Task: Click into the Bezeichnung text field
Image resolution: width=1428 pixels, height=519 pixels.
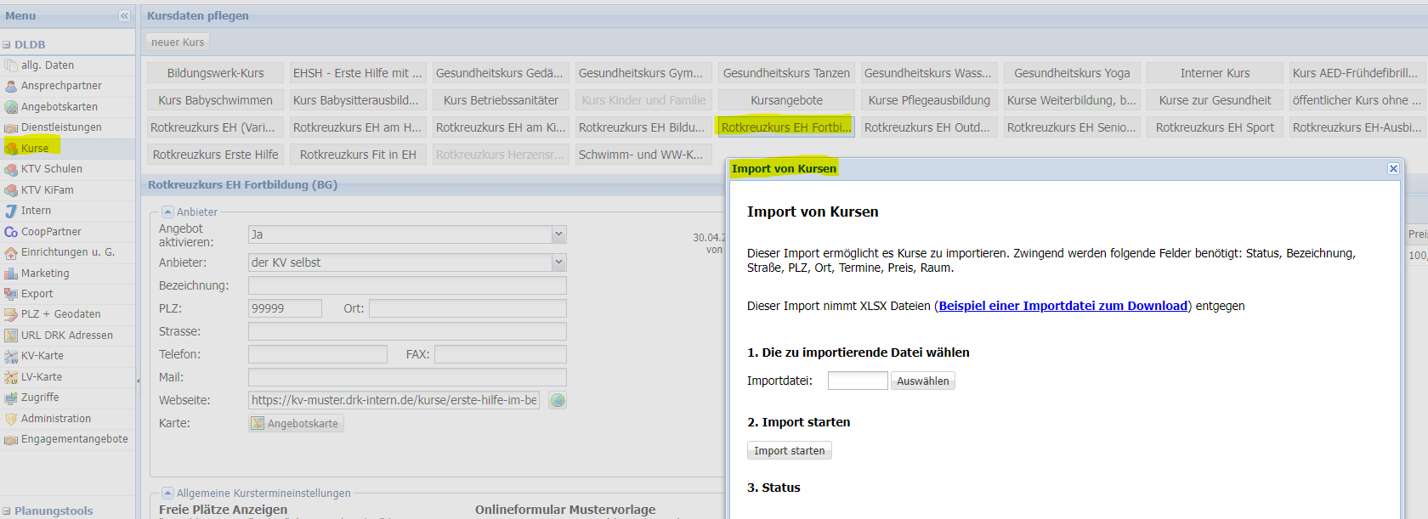Action: (407, 285)
